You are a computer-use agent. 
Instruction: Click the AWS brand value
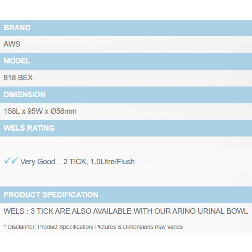pos(12,44)
